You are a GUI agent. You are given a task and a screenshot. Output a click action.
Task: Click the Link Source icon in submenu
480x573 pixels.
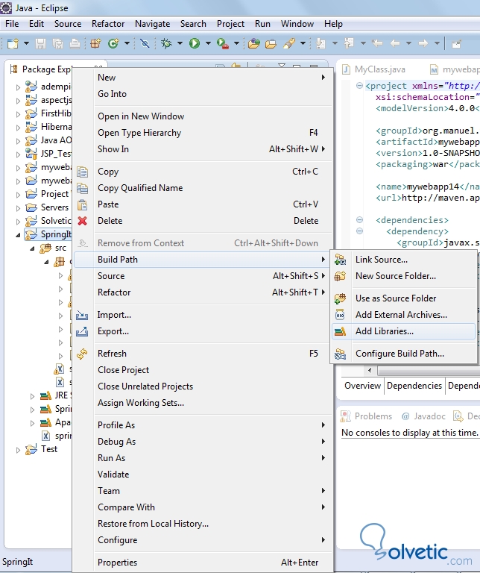click(x=340, y=260)
